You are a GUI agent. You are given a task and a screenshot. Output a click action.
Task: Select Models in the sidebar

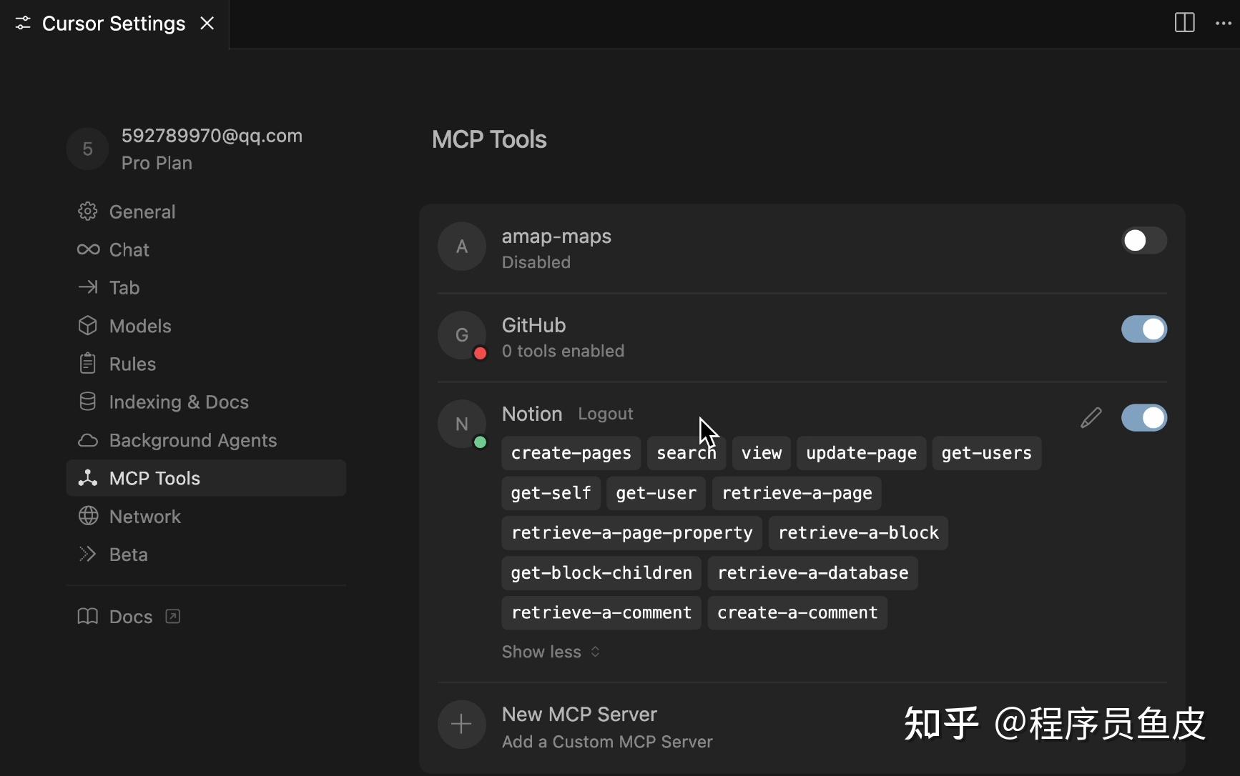click(206, 326)
